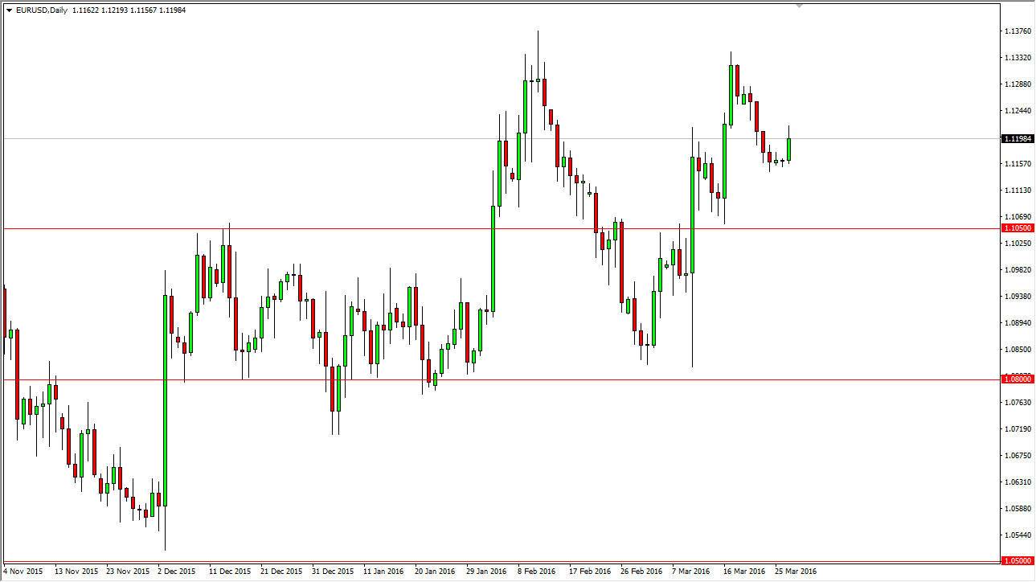Click the red 1.08000 price tag
The image size is (1036, 582).
pos(1018,378)
